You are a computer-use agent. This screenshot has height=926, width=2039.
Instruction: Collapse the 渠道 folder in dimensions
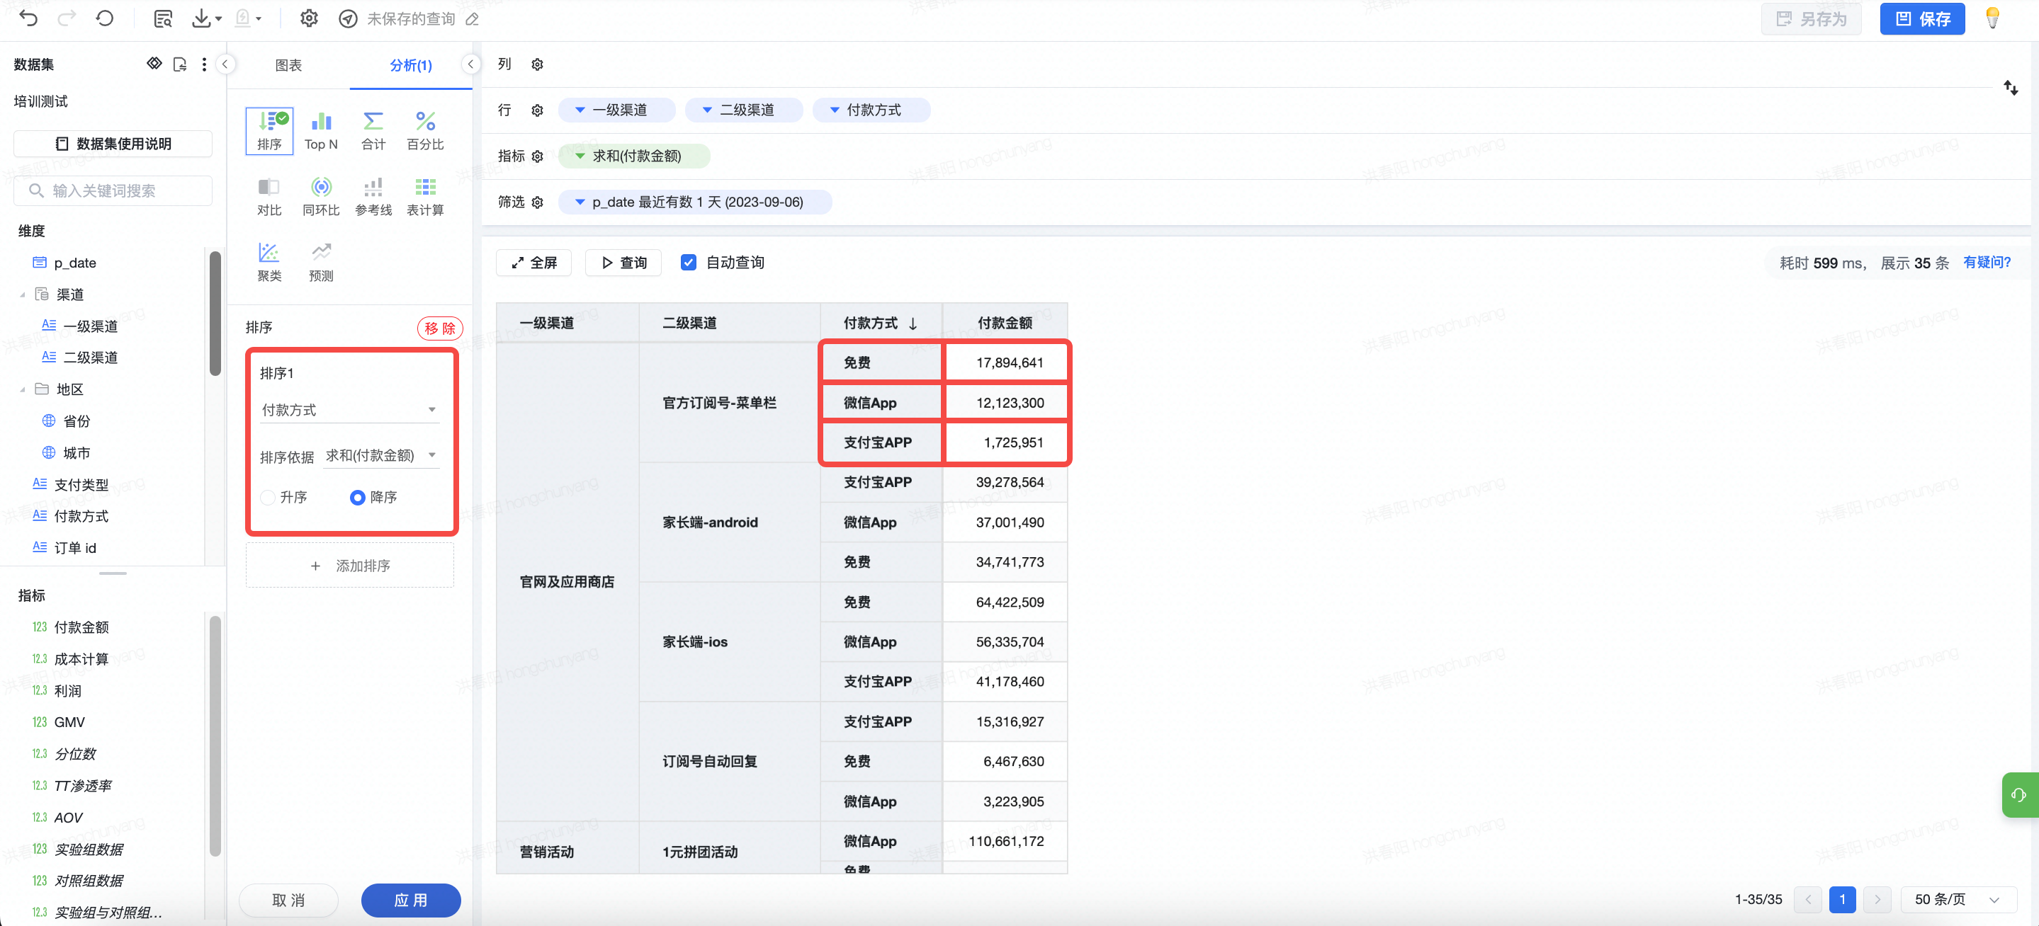click(22, 295)
